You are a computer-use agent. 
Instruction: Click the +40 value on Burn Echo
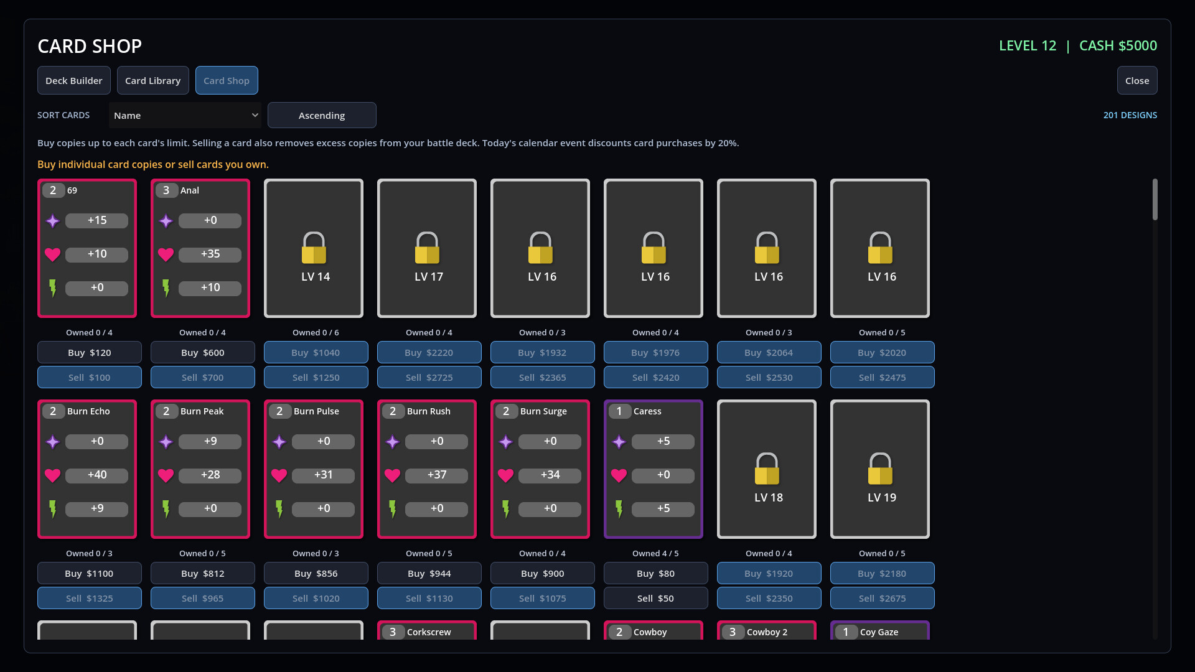pos(97,475)
